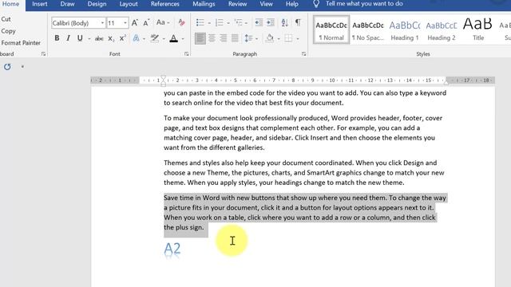Apply the Normal style
The height and width of the screenshot is (287, 511).
(331, 29)
